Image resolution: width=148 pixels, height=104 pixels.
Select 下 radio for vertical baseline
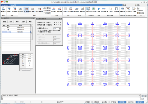54,25
